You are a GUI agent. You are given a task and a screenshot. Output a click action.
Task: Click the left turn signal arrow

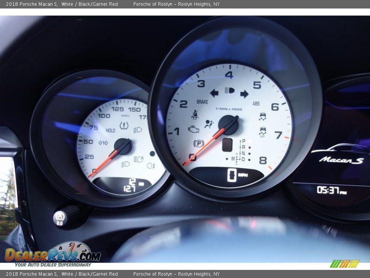[x=214, y=93]
